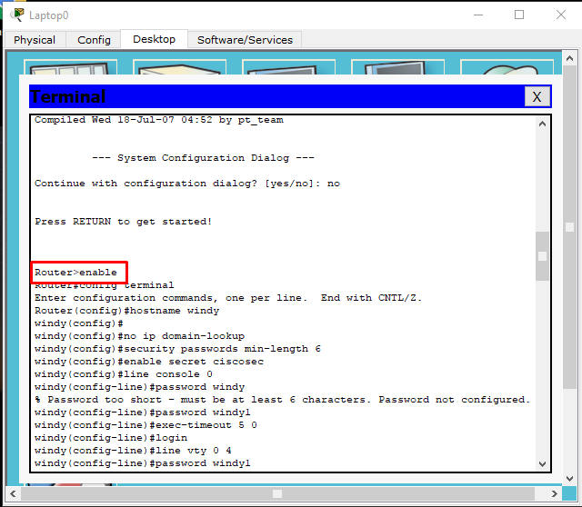Click 'no ip domain-lookup' command line
582x507 pixels.
[139, 336]
